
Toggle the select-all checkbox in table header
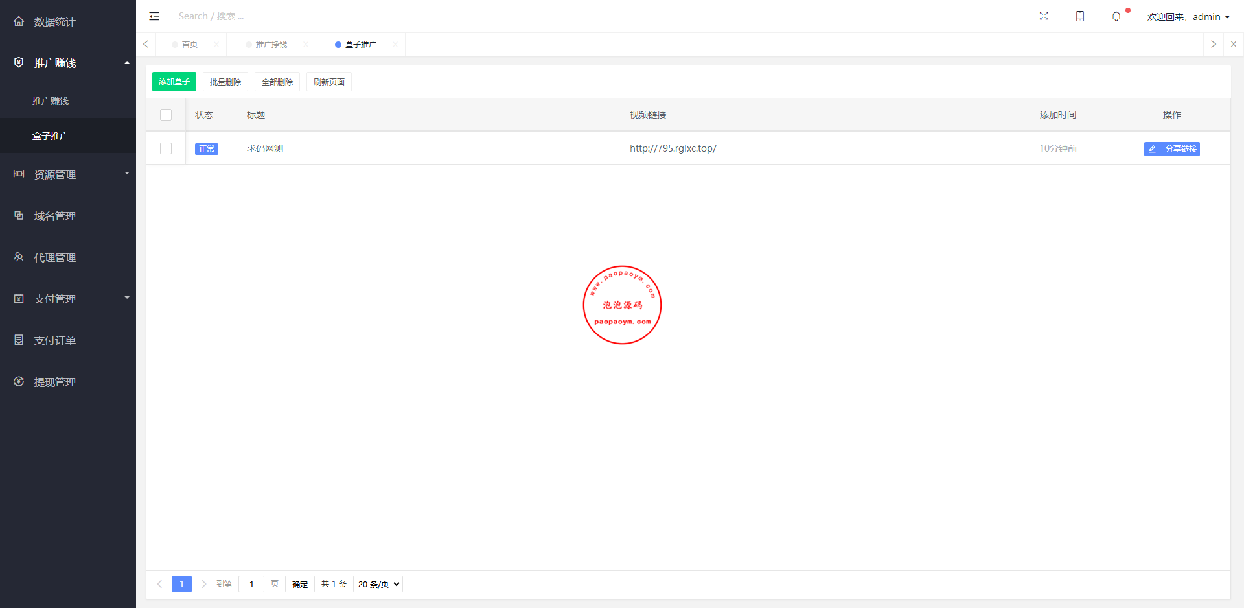coord(166,115)
